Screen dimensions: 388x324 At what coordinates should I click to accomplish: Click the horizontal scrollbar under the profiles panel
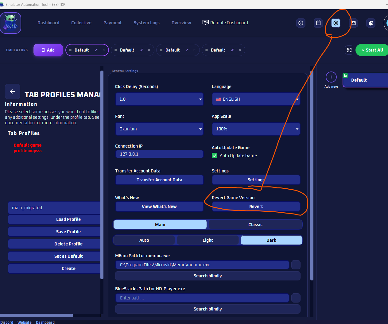(x=37, y=315)
